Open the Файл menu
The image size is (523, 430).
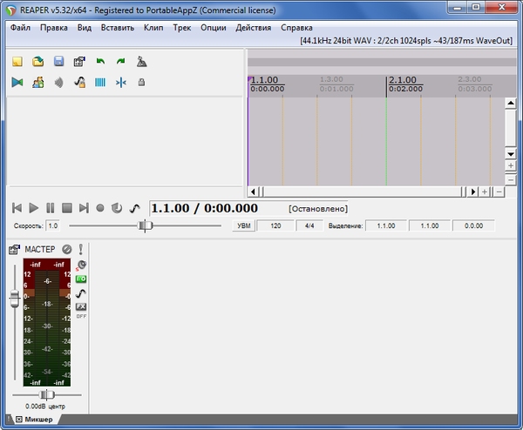point(21,28)
